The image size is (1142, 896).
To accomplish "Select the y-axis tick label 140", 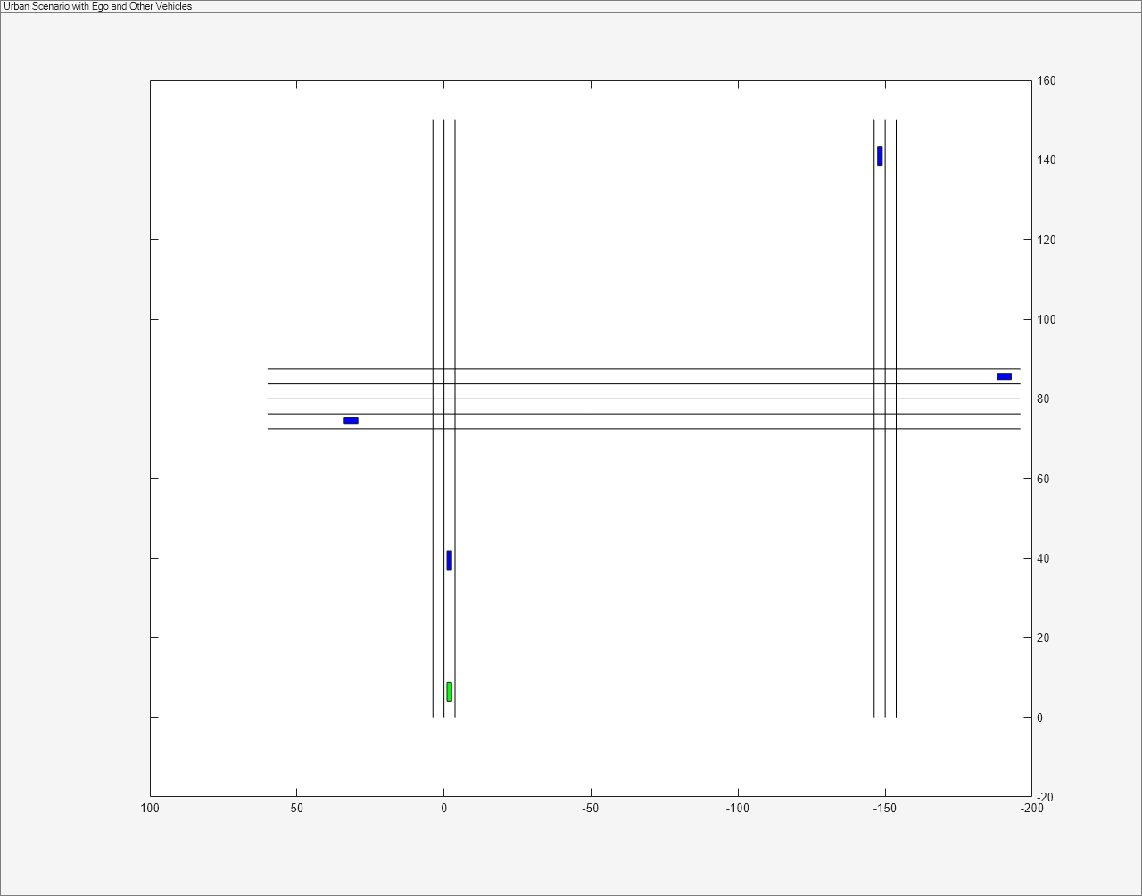I will 1047,160.
